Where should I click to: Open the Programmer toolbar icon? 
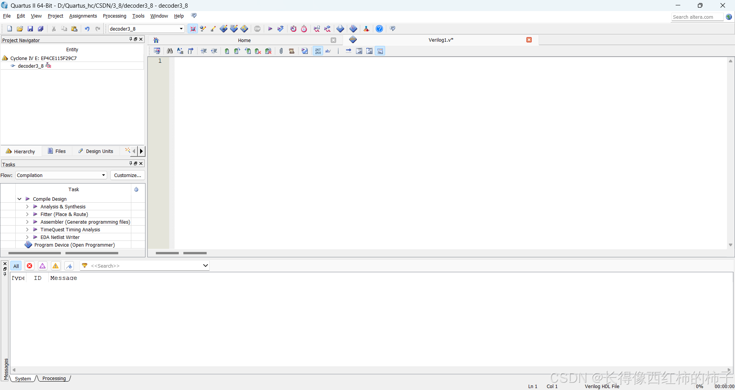pyautogui.click(x=353, y=29)
